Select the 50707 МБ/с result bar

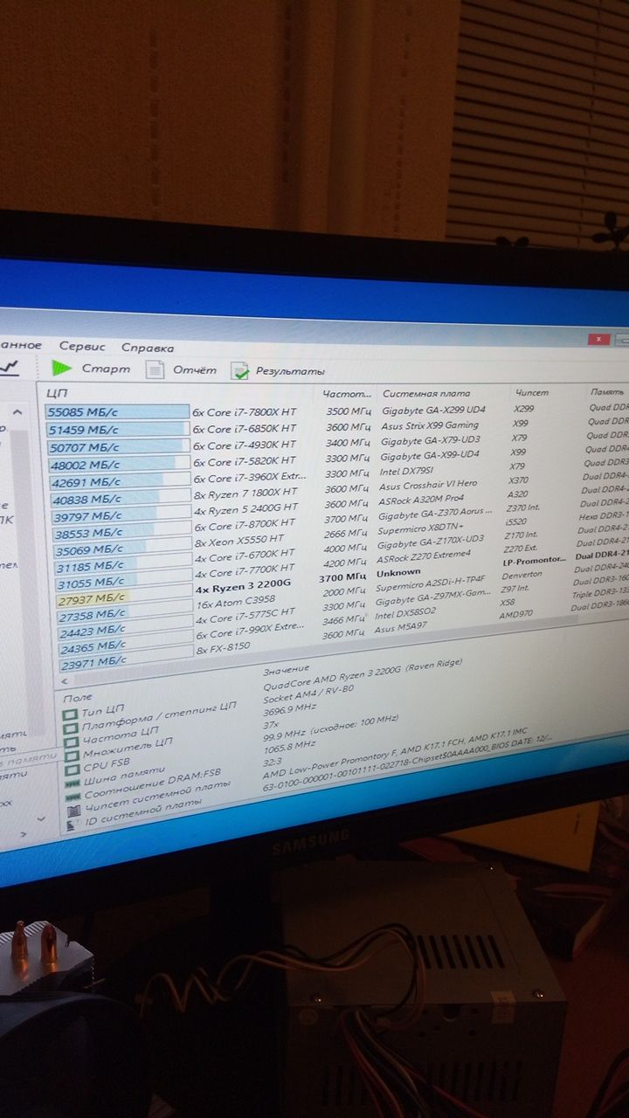pos(117,447)
